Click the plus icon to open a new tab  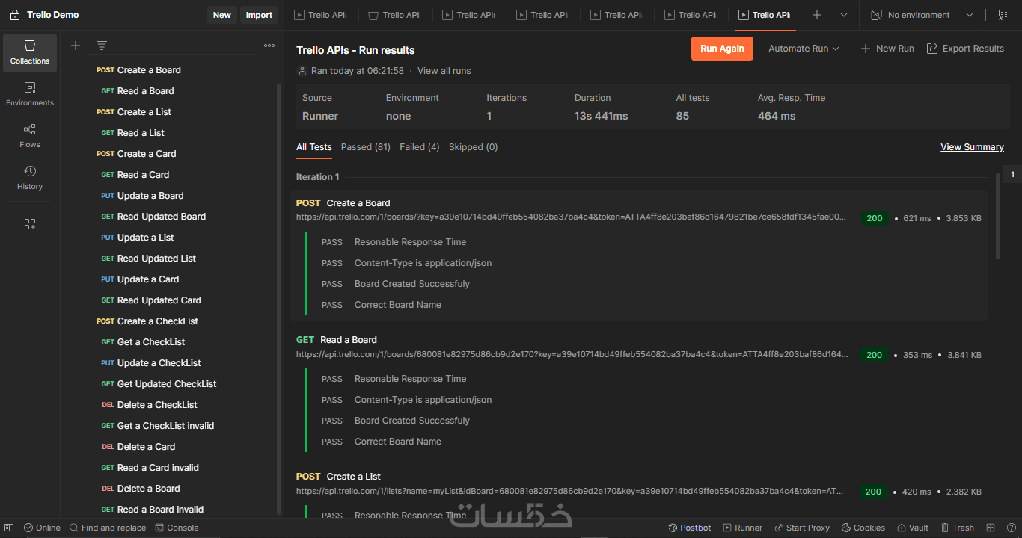817,15
